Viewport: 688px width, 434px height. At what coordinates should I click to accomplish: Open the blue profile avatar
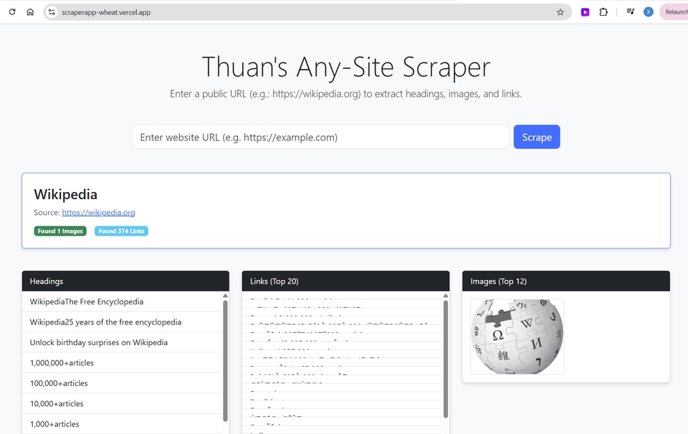(x=648, y=12)
